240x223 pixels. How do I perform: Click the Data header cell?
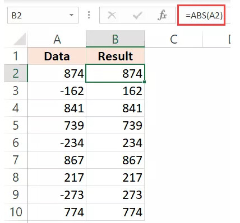pyautogui.click(x=57, y=56)
